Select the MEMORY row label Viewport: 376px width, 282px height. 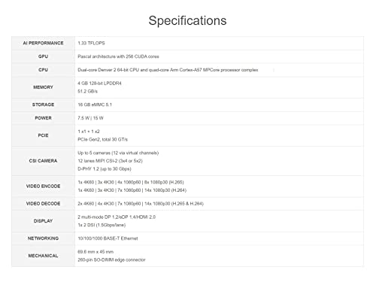click(43, 87)
